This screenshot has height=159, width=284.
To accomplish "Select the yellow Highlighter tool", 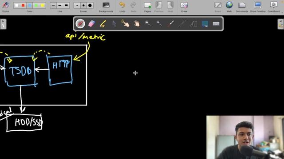I will [x=103, y=23].
